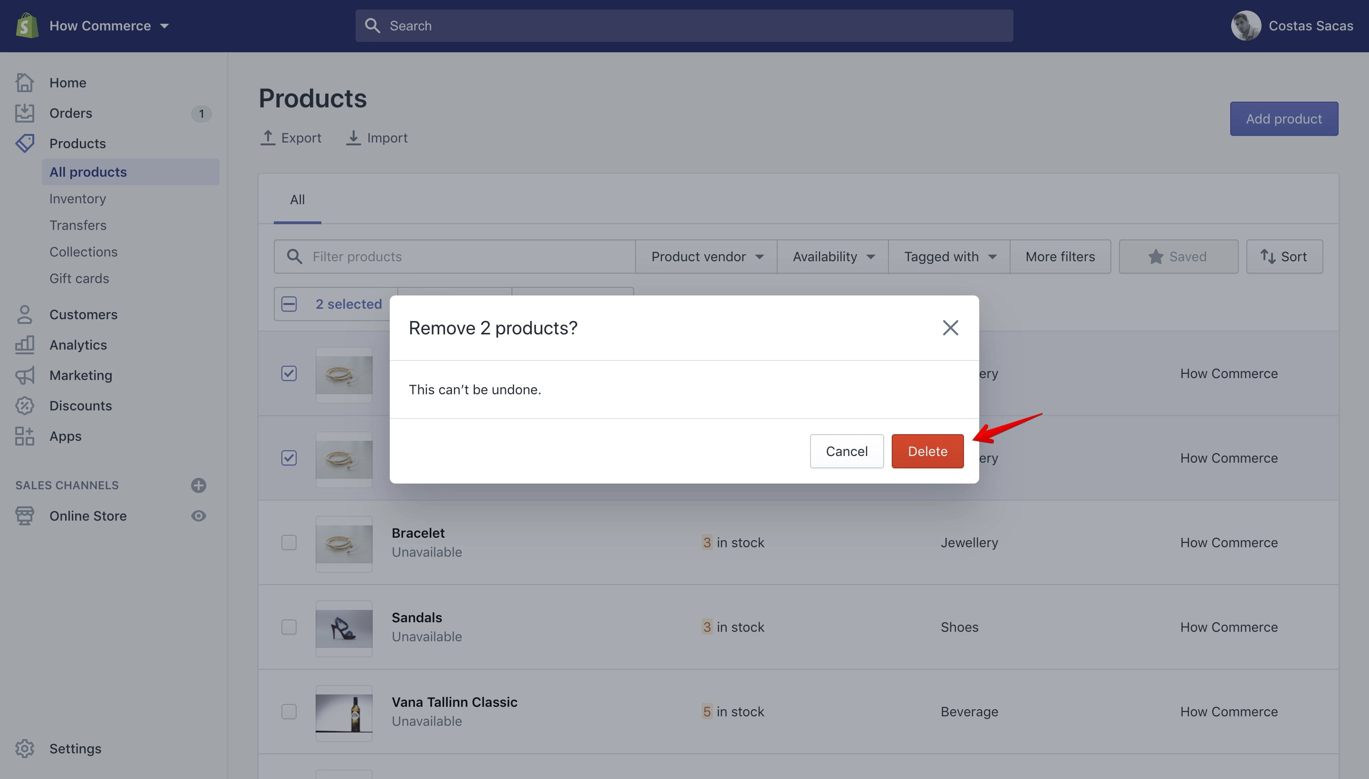Viewport: 1369px width, 779px height.
Task: Open Products in the sidebar
Action: point(77,143)
